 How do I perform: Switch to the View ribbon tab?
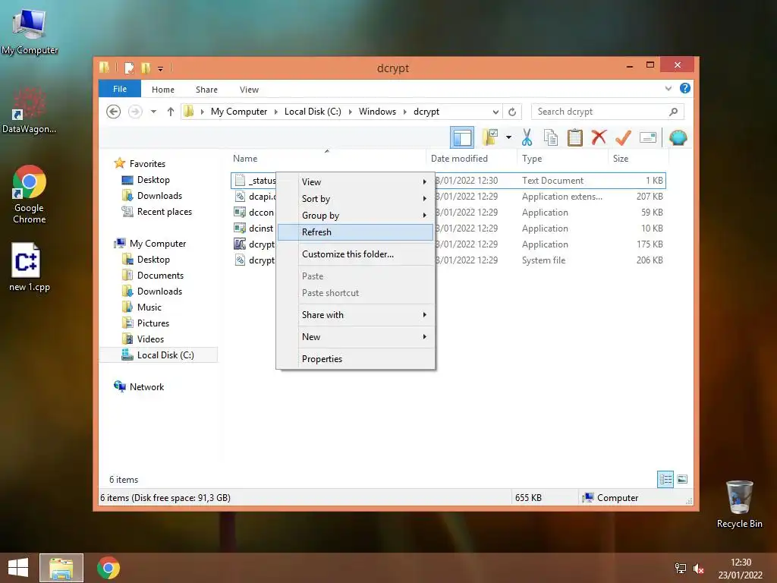(249, 90)
